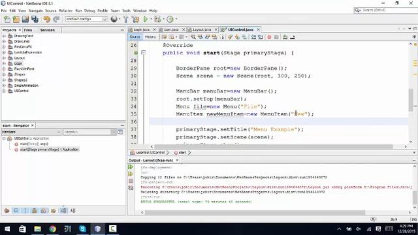Image resolution: width=418 pixels, height=235 pixels.
Task: Expand the UIControl project node
Action: point(4,91)
